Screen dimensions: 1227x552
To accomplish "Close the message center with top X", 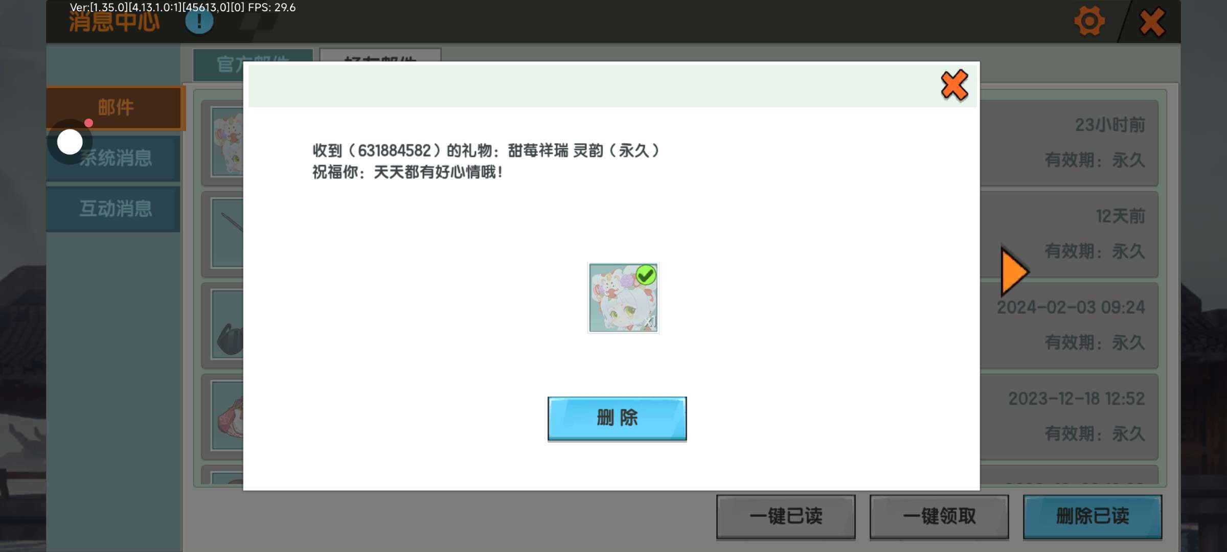I will (1152, 22).
